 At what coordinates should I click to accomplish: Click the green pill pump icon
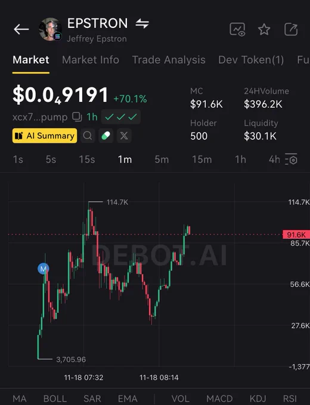(106, 136)
